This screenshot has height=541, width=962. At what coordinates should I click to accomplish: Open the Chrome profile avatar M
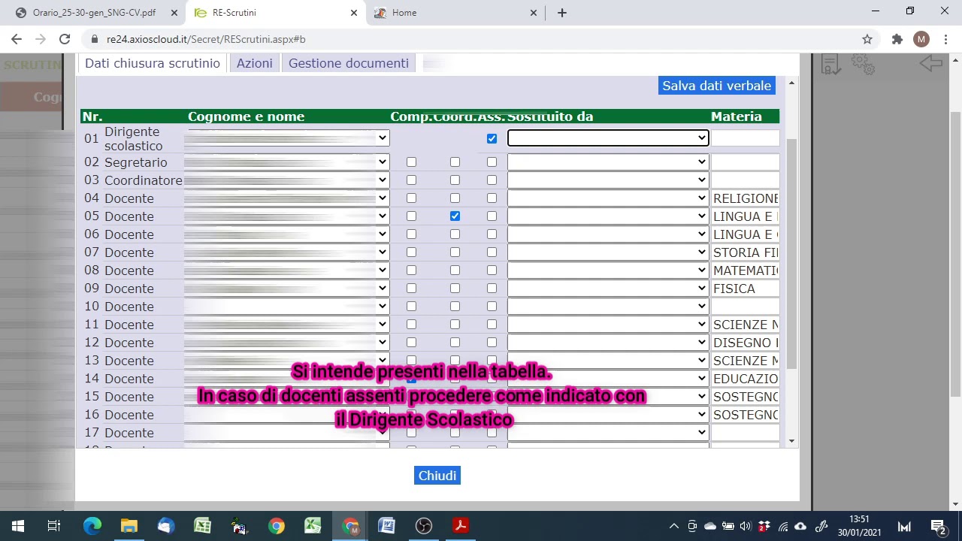pyautogui.click(x=921, y=39)
